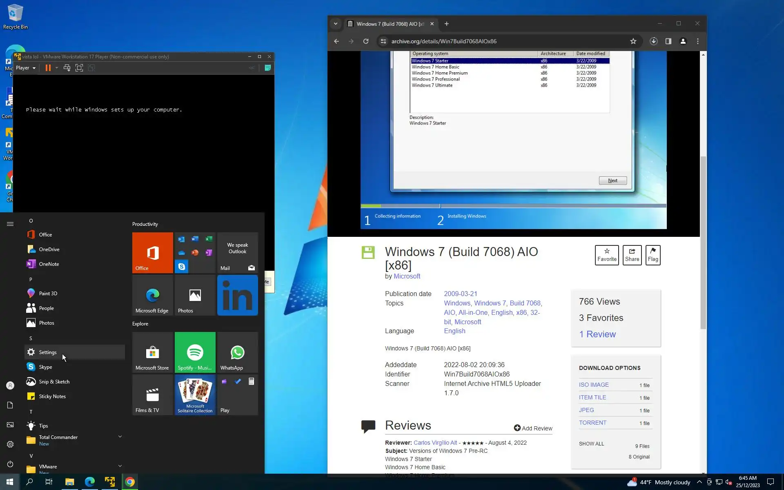Open Spotify tile in Start menu
Image resolution: width=784 pixels, height=490 pixels.
tap(195, 352)
